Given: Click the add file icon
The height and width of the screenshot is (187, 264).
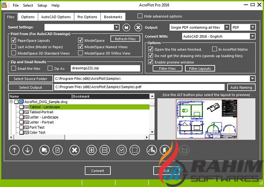Looking at the screenshot, I should [58, 150].
